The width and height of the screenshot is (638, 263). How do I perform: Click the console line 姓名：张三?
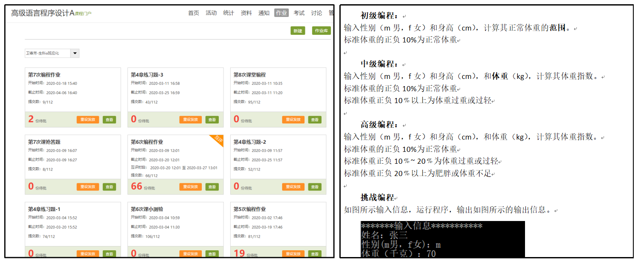(384, 235)
